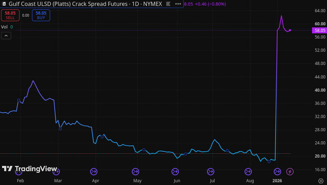Open the Gulf Coast ULSD Crack Spread Futures symbol title
The width and height of the screenshot is (327, 185).
[85, 4]
